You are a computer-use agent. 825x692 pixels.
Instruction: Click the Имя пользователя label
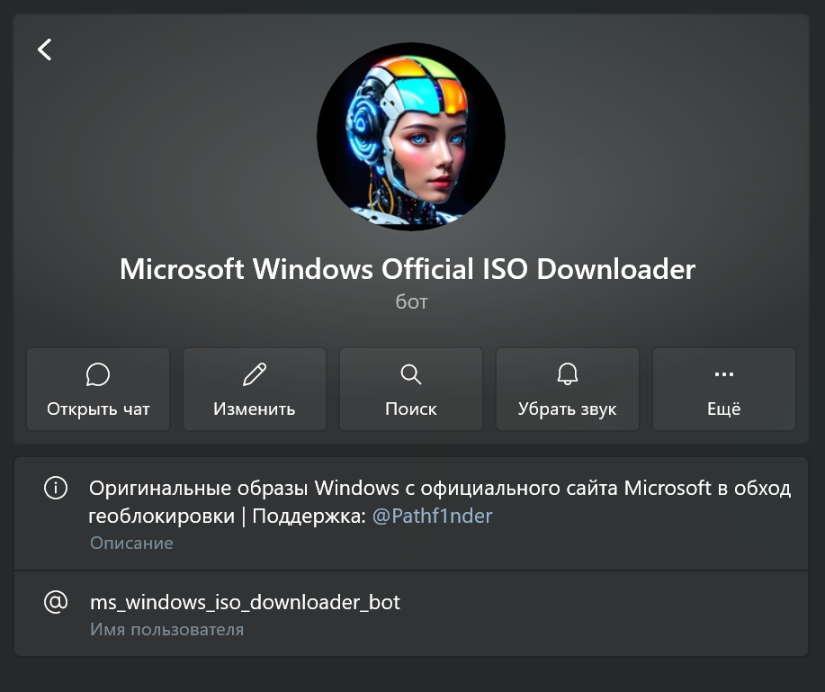coord(166,629)
